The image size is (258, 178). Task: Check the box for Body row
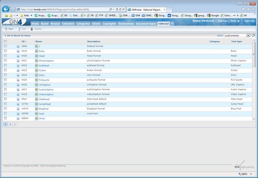click(x=5, y=51)
